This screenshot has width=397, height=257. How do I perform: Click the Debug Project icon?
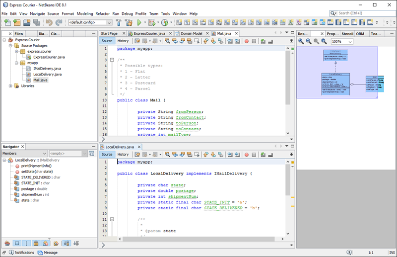(152, 22)
